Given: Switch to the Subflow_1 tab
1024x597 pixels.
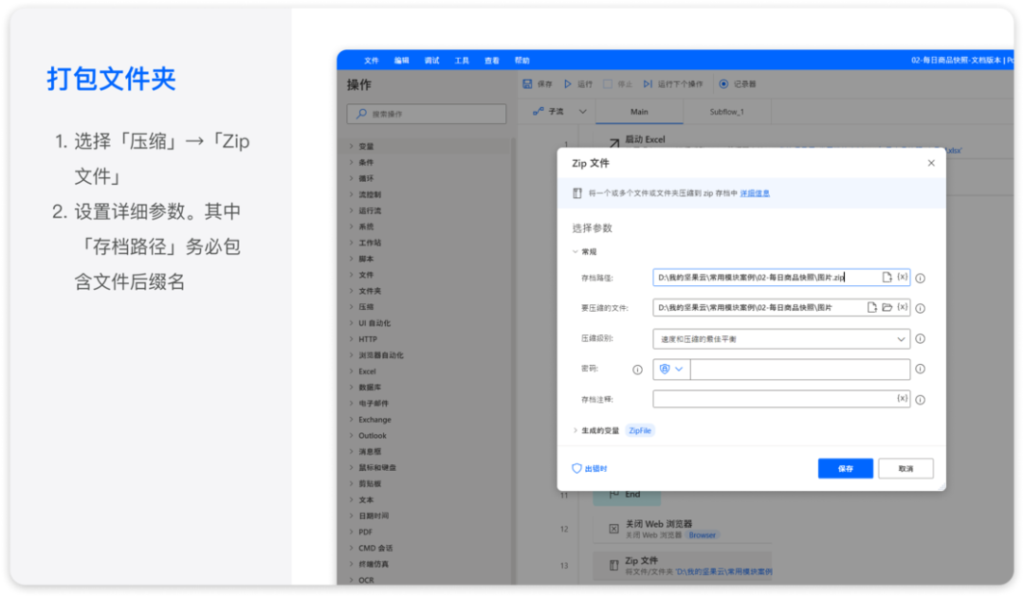Looking at the screenshot, I should [727, 112].
